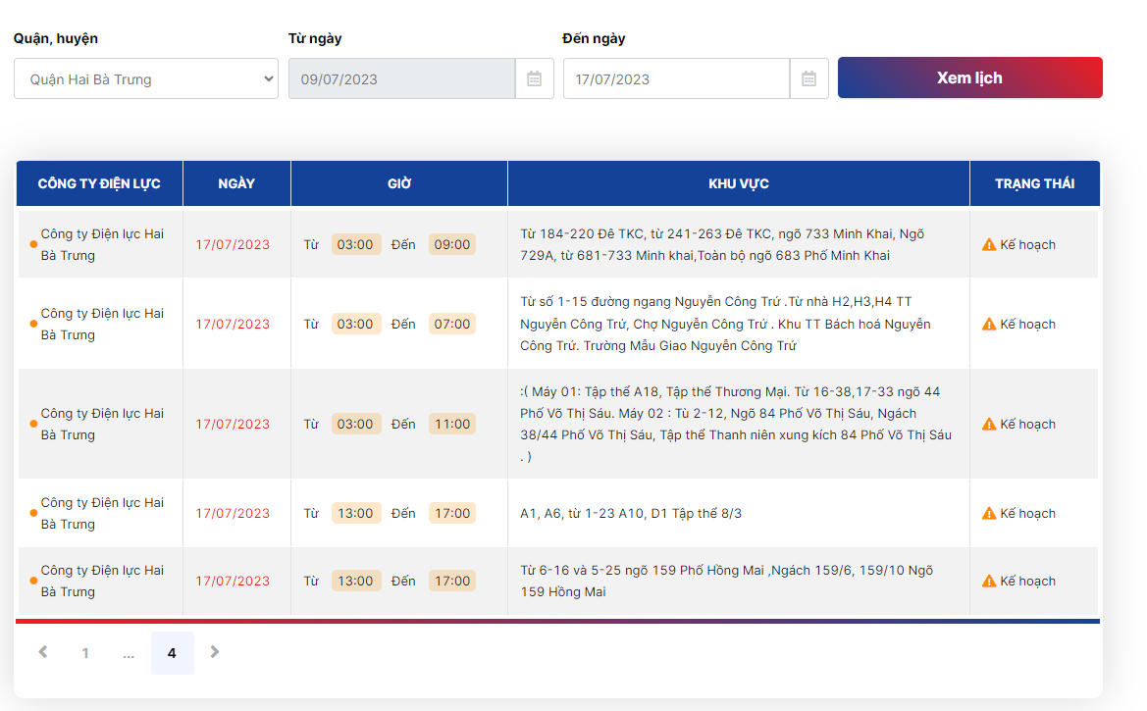Click warning icon in 03:00–11:00 row
Viewport: 1147px width, 711px height.
coord(989,425)
